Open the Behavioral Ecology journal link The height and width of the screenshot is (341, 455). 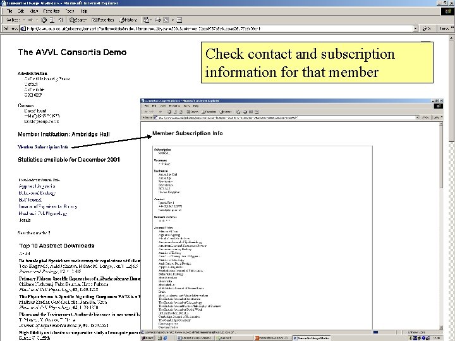pyautogui.click(x=37, y=193)
